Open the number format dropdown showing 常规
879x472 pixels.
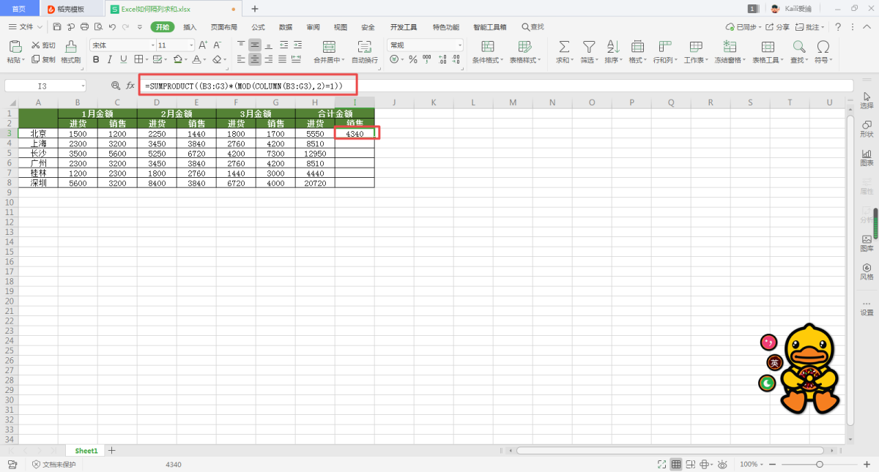click(459, 45)
